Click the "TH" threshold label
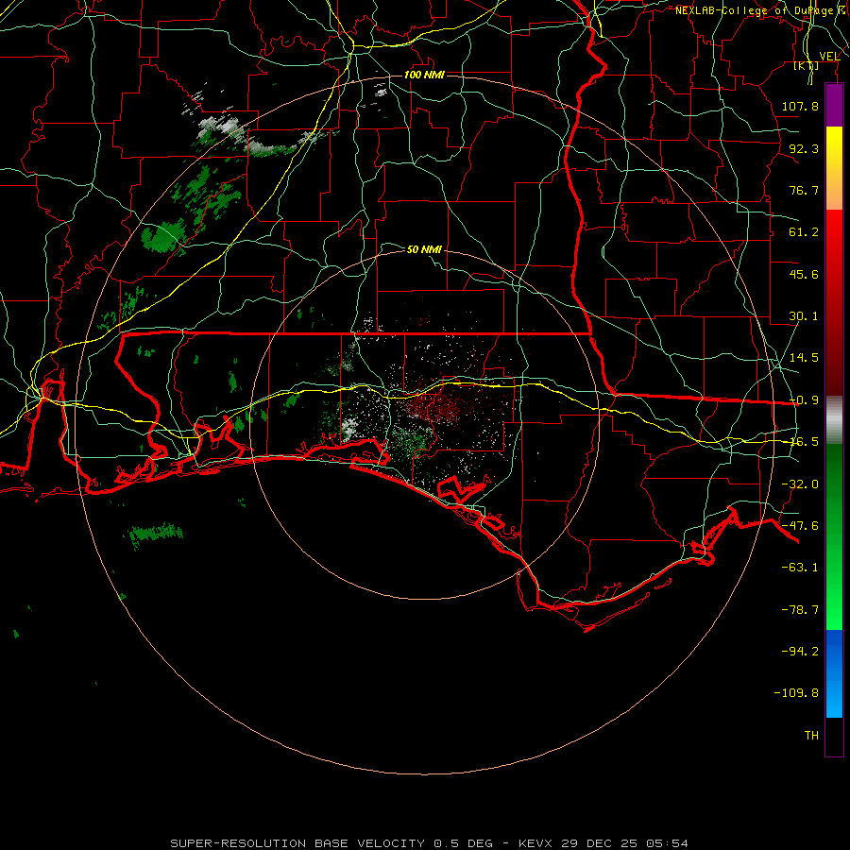This screenshot has height=850, width=850. (x=811, y=736)
